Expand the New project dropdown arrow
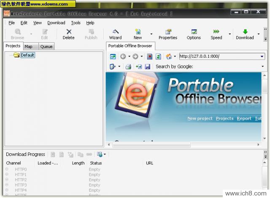 click(x=151, y=34)
